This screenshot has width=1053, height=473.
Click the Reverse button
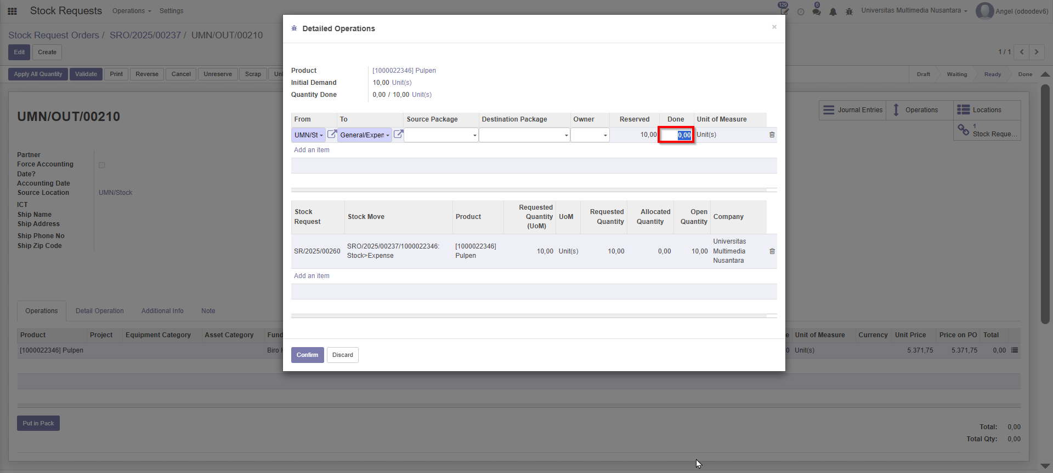click(x=147, y=74)
